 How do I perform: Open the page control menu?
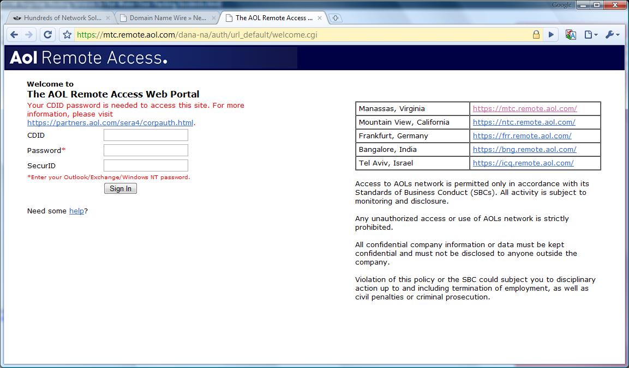point(591,35)
